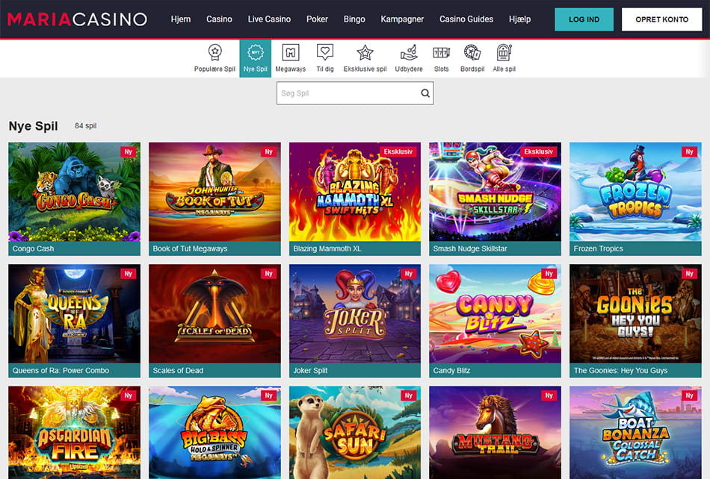Image resolution: width=710 pixels, height=479 pixels.
Task: Open the Poker menu item
Action: (x=317, y=19)
